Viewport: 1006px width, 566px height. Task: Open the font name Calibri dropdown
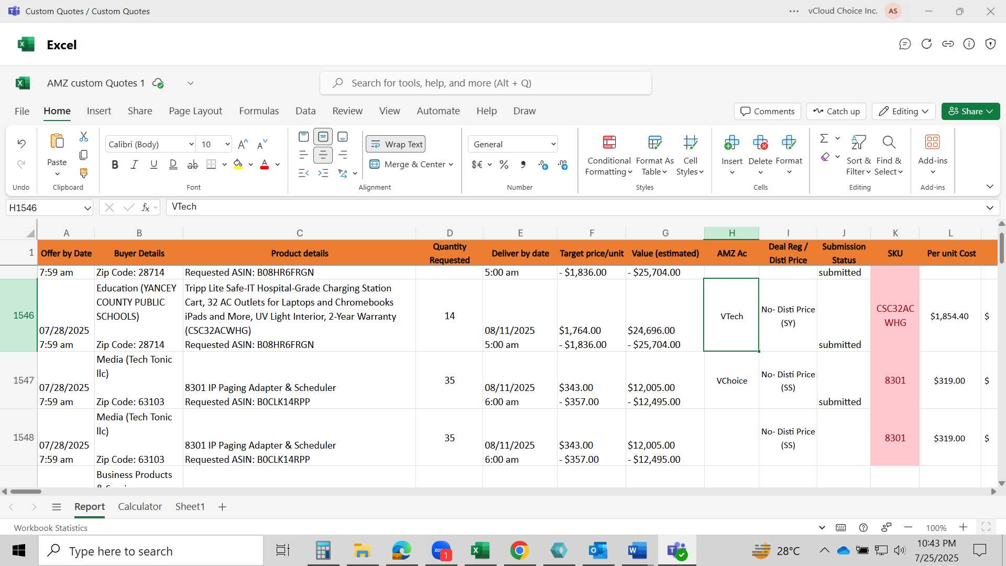(x=191, y=144)
